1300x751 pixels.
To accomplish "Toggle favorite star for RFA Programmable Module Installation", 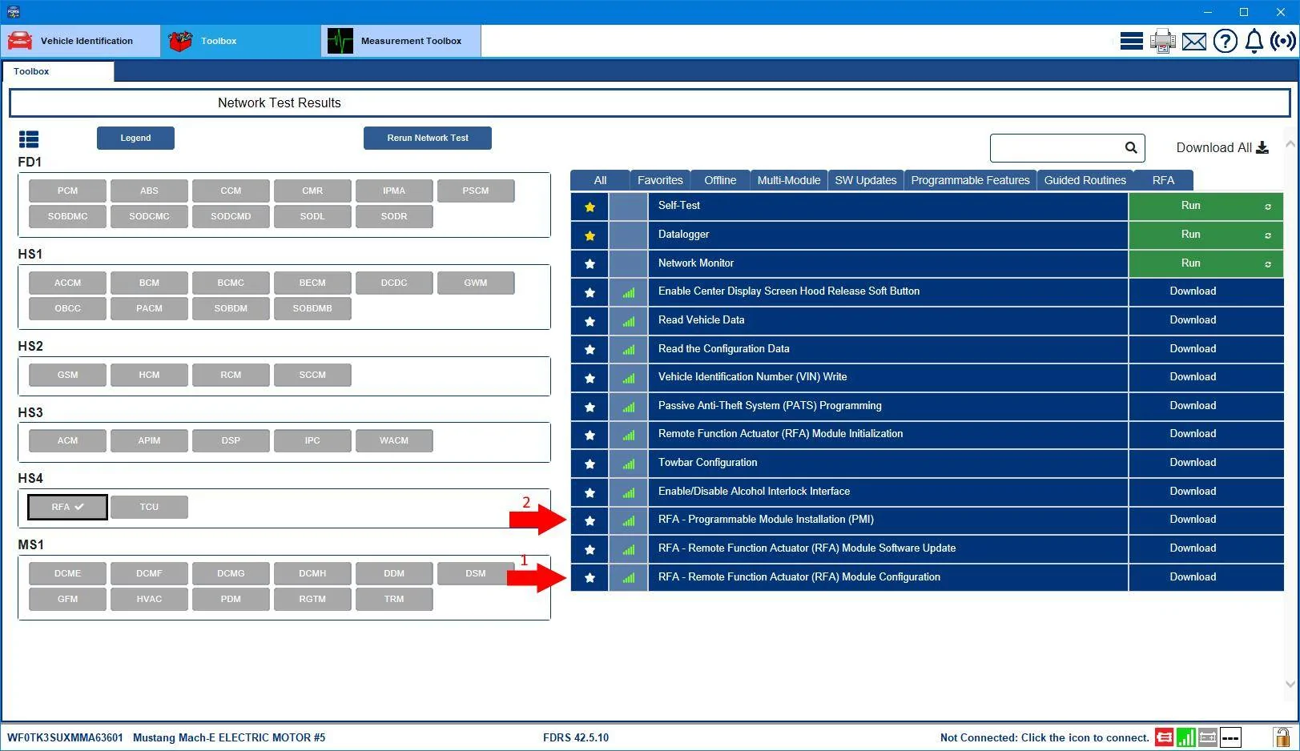I will coord(590,520).
